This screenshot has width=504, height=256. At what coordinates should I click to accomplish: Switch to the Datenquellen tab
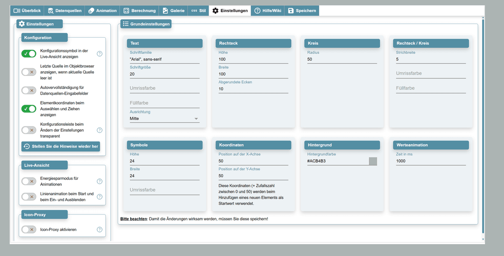pyautogui.click(x=65, y=10)
